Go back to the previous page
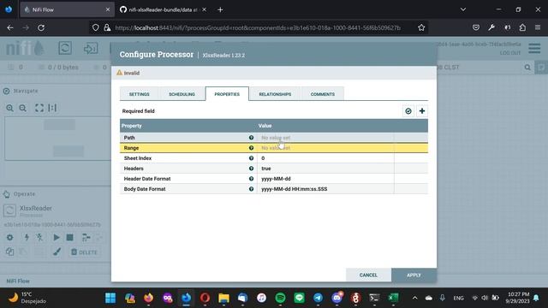 pyautogui.click(x=10, y=27)
